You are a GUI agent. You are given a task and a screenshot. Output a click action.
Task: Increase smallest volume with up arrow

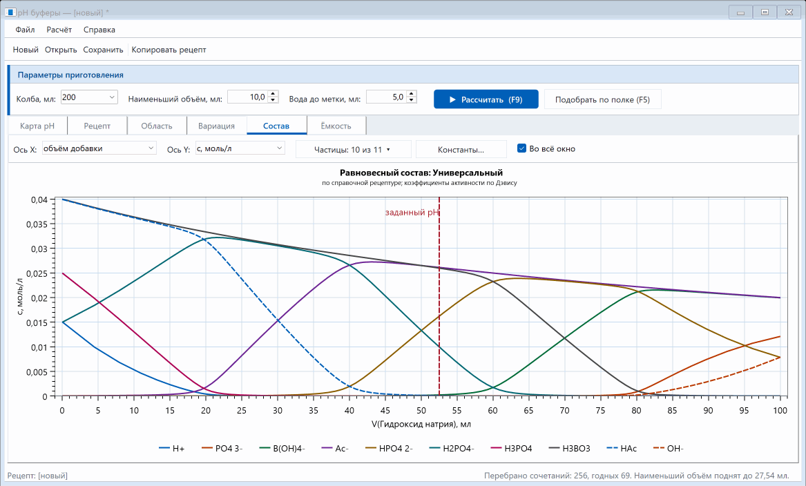coord(273,93)
